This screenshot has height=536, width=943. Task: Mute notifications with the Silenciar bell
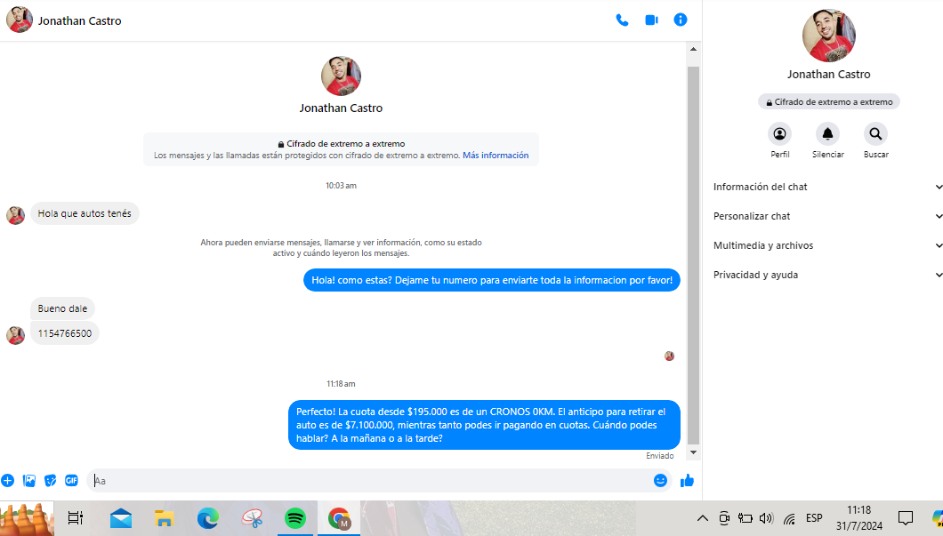coord(828,134)
